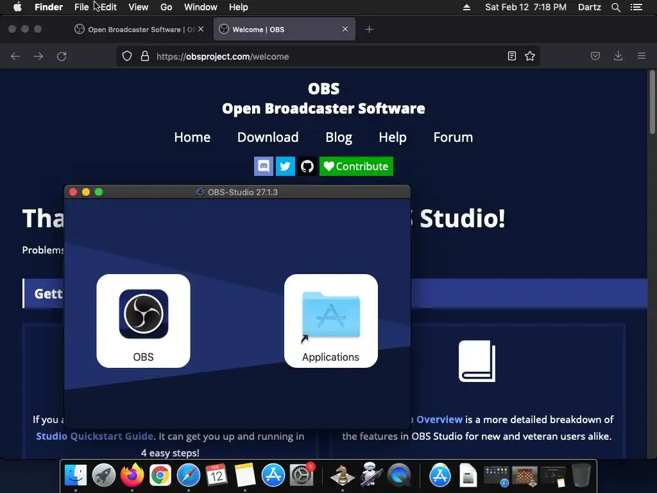Open the Edit menu

tap(108, 7)
